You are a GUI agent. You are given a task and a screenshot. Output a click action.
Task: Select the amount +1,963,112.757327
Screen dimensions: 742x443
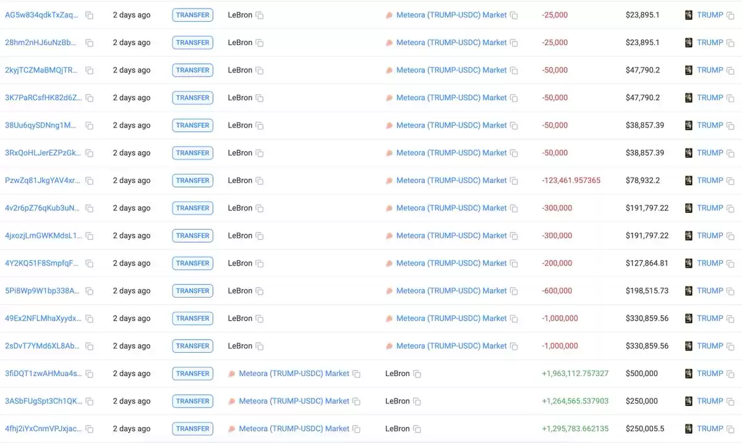point(576,374)
